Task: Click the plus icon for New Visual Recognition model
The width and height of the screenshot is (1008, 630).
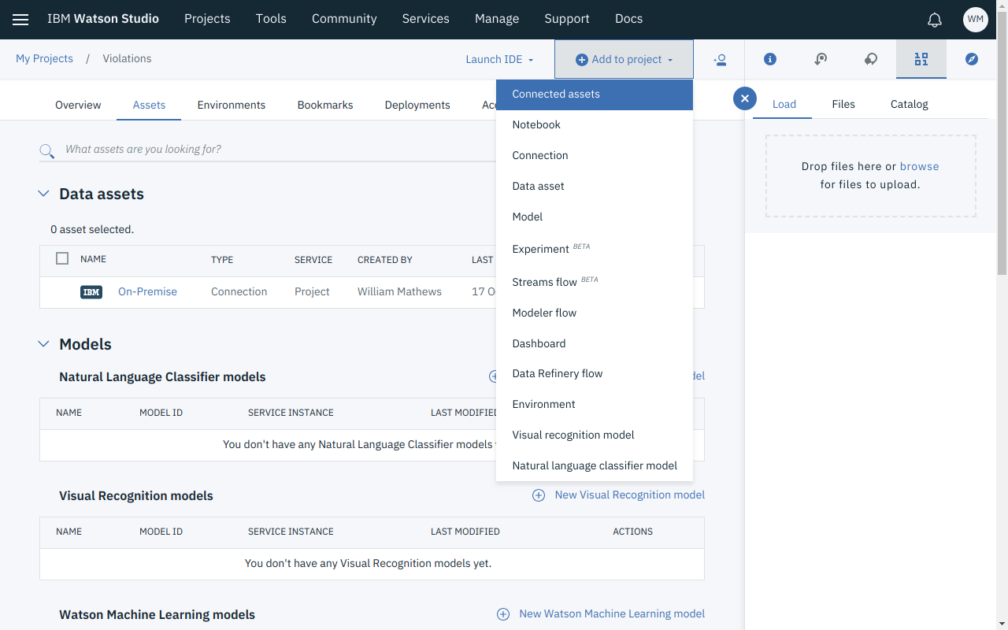Action: click(539, 495)
